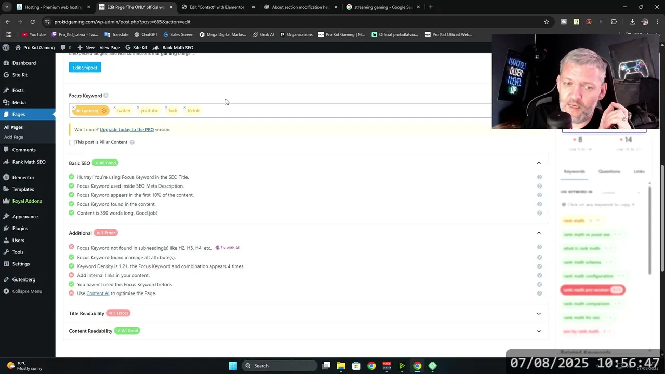Click the Windows Start button

233,366
